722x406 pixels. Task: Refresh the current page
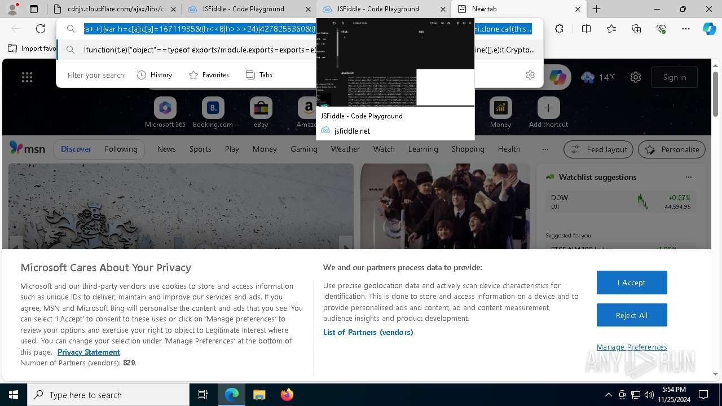tap(41, 29)
